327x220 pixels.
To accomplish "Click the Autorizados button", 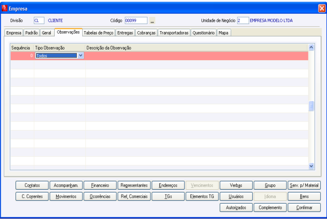I will point(236,208).
